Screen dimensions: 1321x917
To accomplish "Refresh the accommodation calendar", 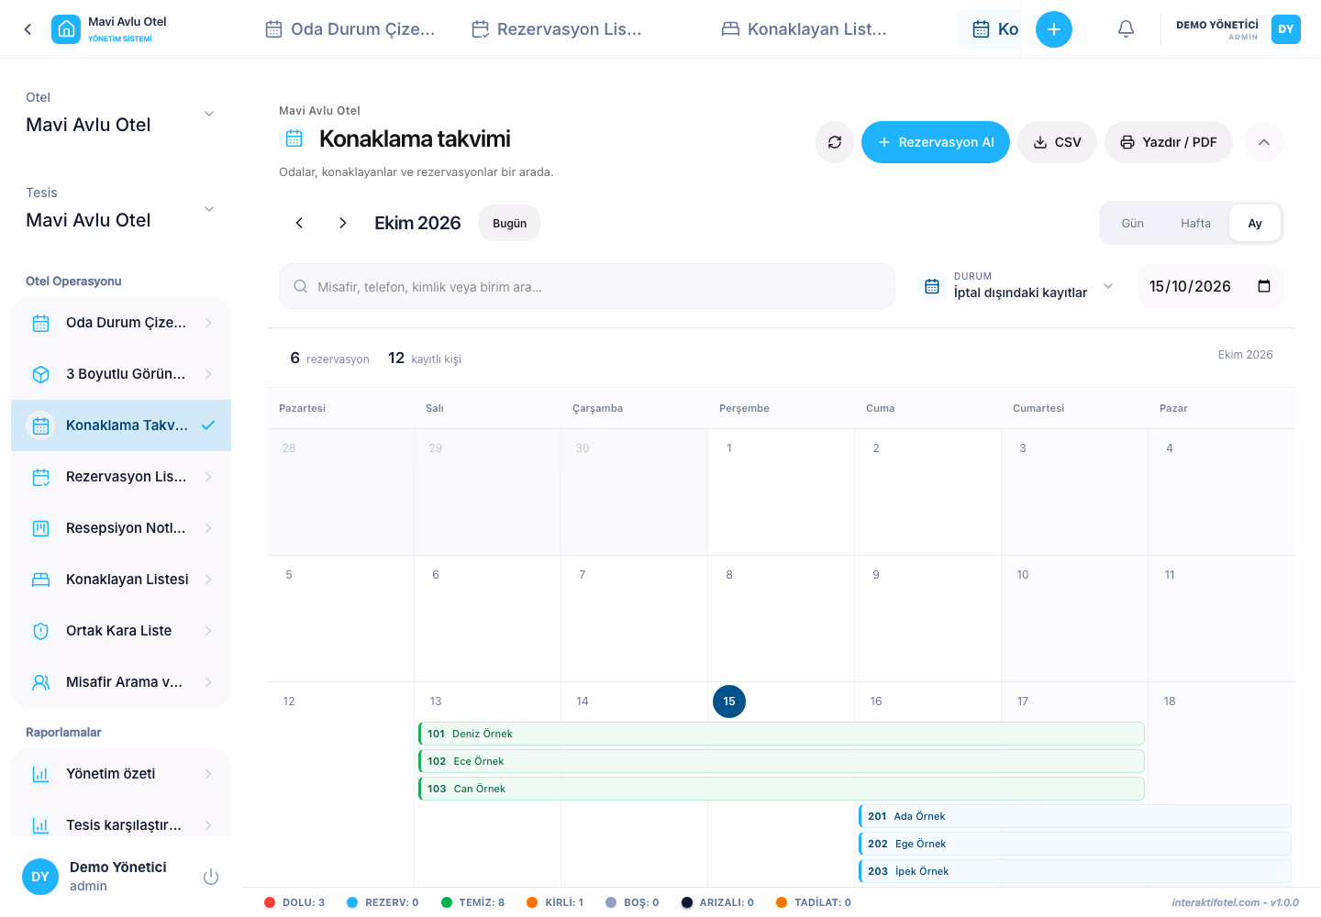I will (x=835, y=142).
